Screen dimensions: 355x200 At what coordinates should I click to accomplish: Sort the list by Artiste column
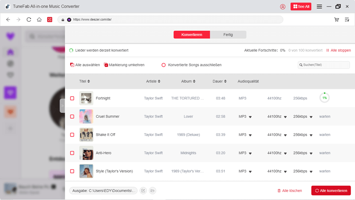(153, 81)
